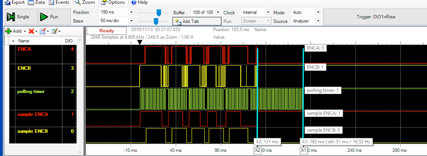Expand the Base 50 ms/div dropdown
The height and width of the screenshot is (156, 427).
[131, 21]
